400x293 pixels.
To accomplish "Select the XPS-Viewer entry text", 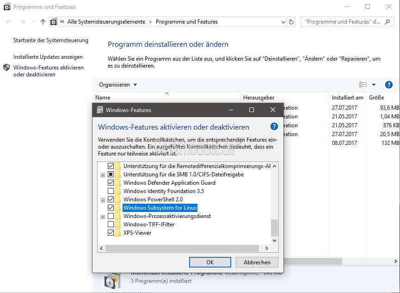I will 137,233.
